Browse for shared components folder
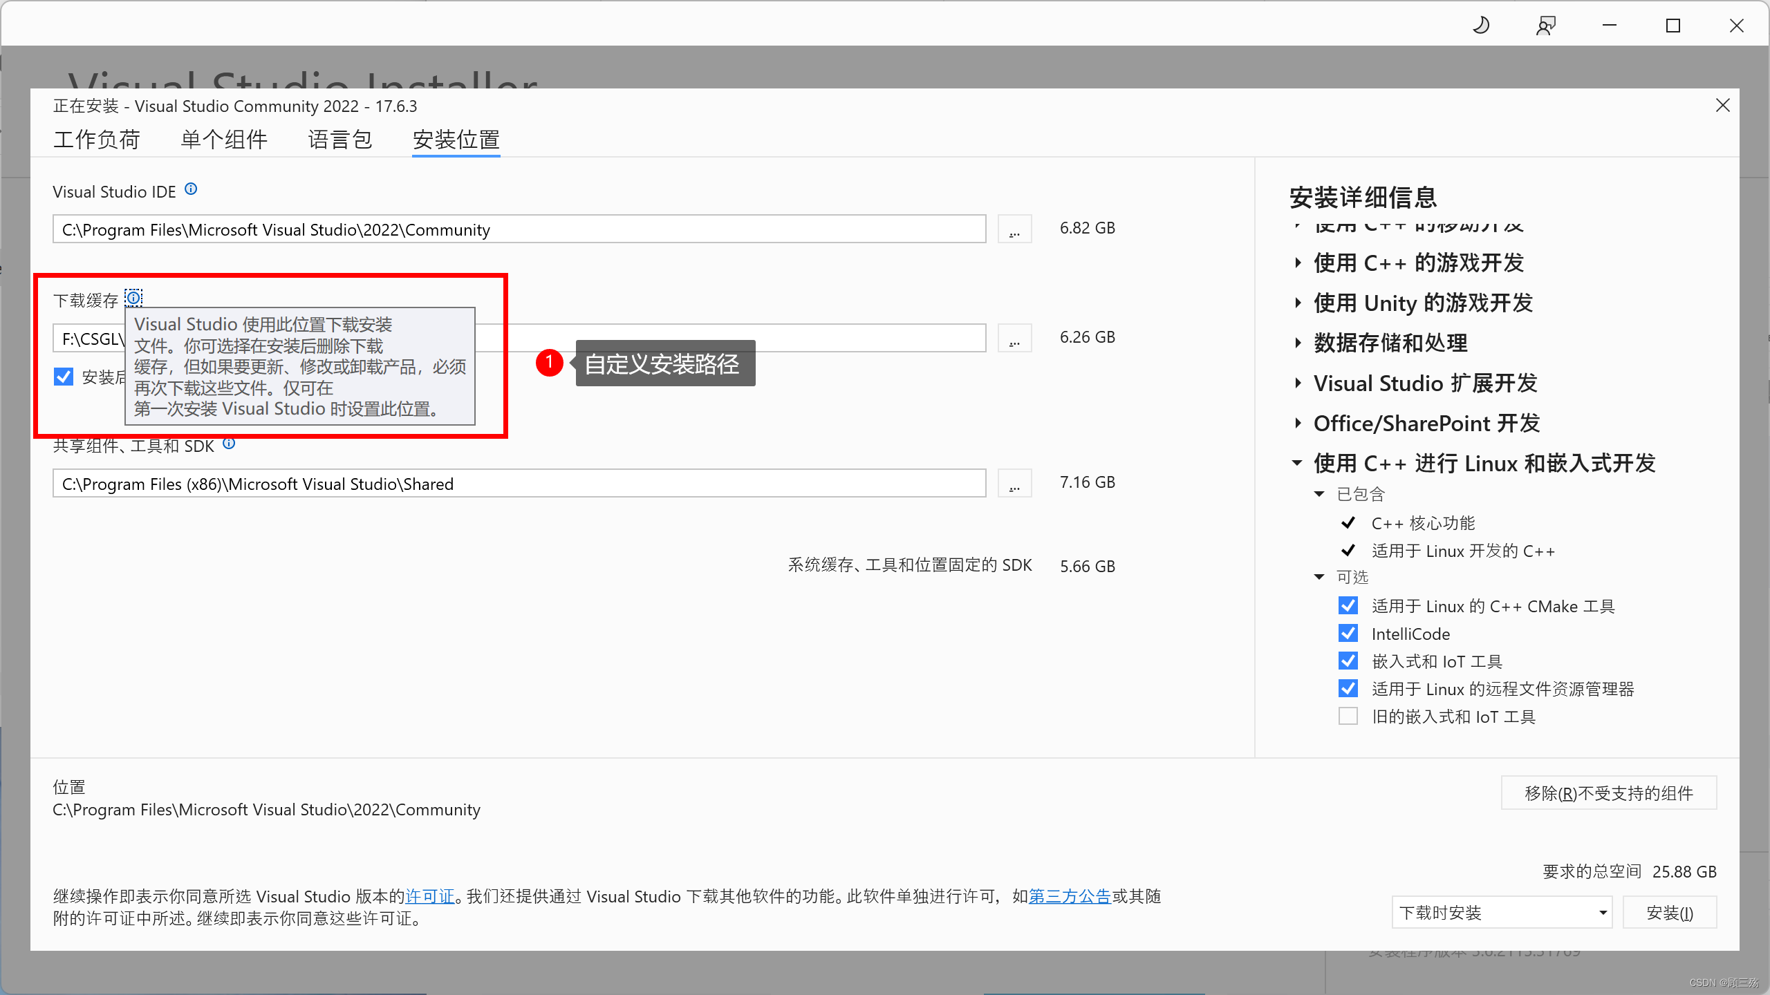 [1014, 482]
